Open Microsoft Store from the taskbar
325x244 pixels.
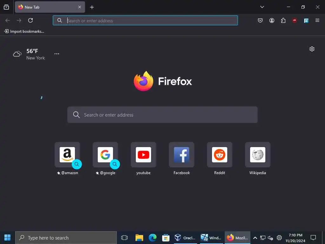point(166,238)
